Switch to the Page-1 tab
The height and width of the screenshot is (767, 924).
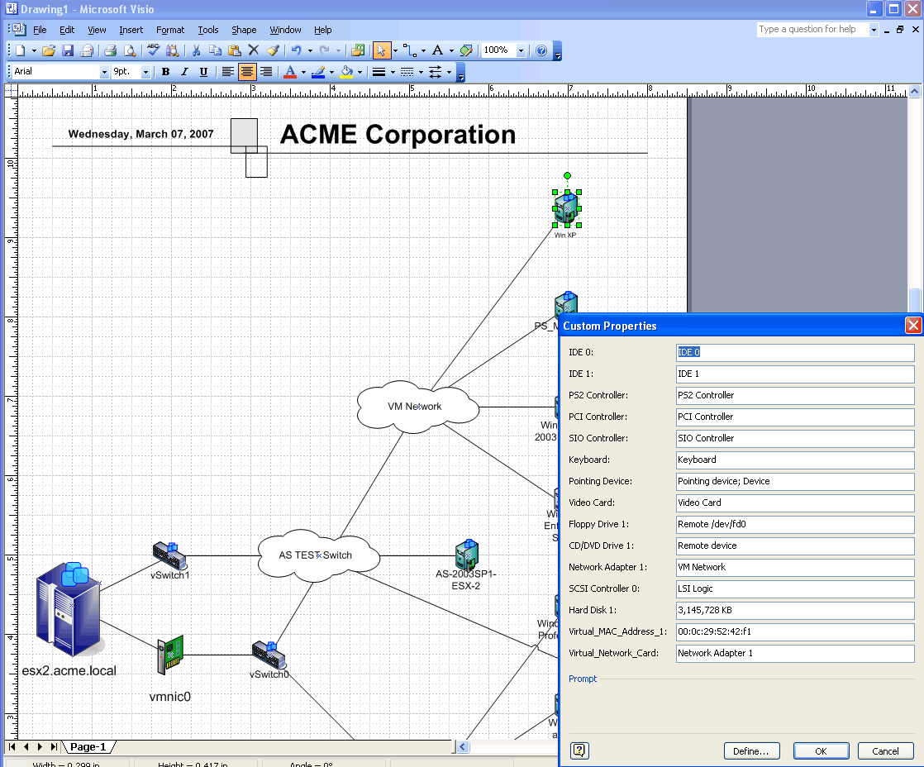[88, 747]
